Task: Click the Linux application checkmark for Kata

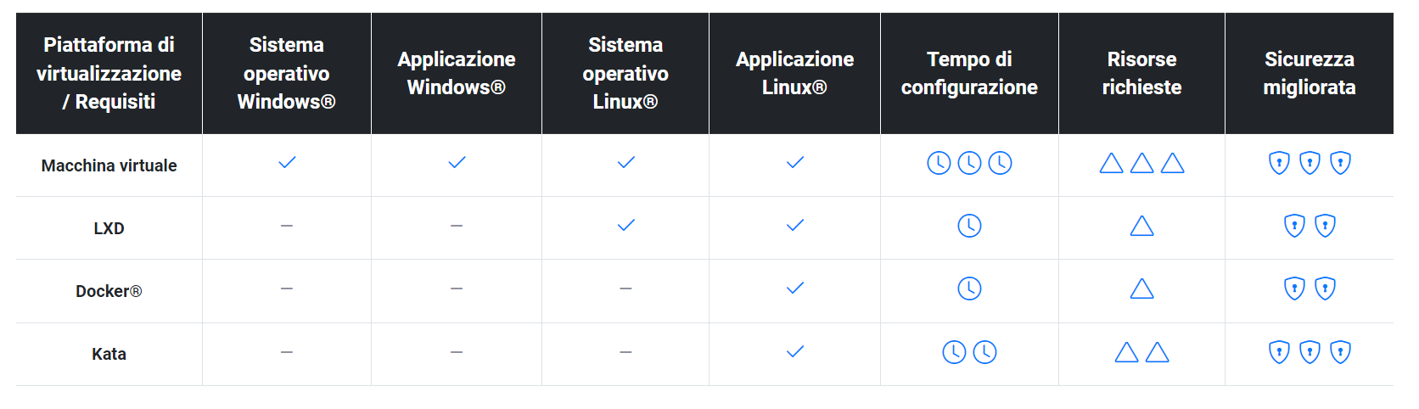Action: [794, 351]
